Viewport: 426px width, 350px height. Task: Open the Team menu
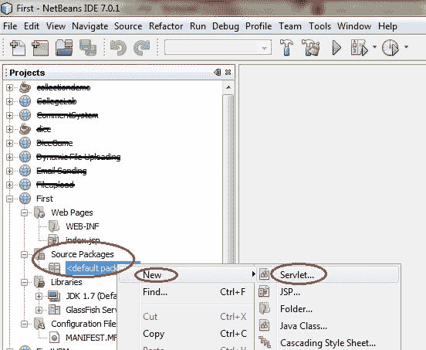tap(290, 26)
